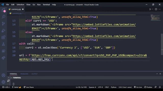Open the Accounts menu icon

[x=3, y=75]
